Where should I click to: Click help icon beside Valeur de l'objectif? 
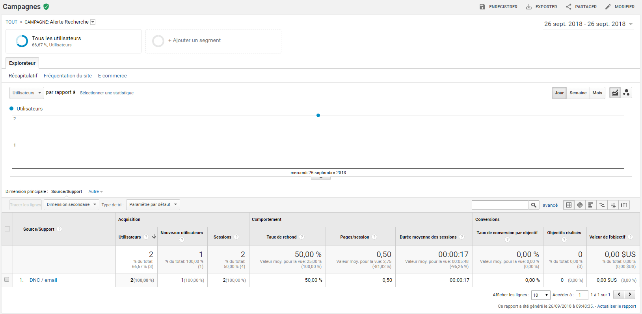pyautogui.click(x=631, y=237)
